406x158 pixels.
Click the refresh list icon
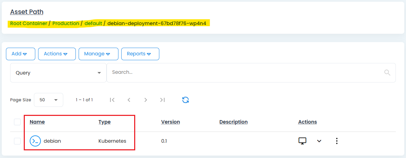pos(186,100)
